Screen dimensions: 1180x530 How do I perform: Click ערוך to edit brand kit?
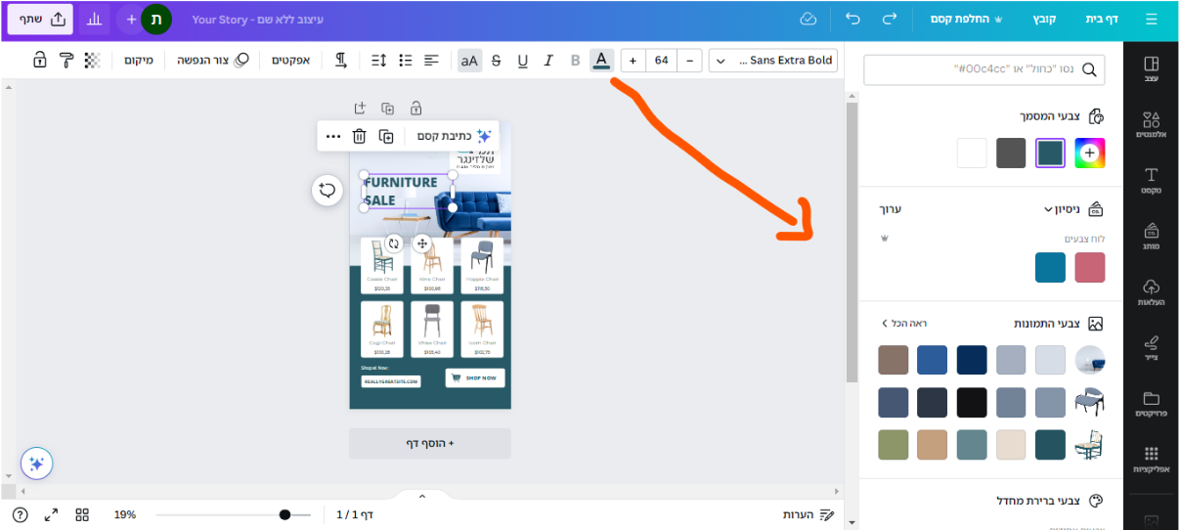[x=891, y=209]
